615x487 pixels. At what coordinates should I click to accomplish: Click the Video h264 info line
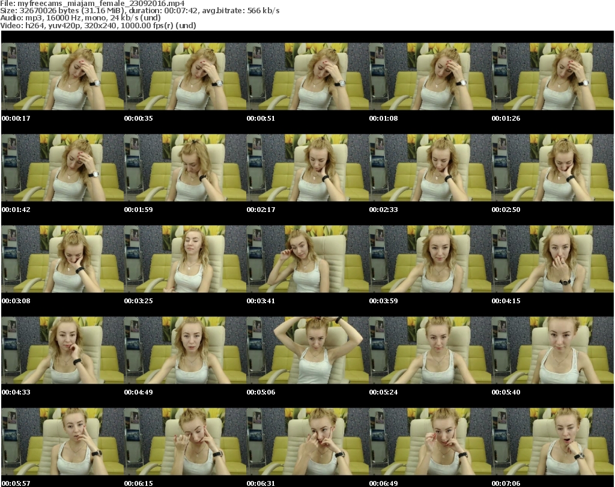point(98,25)
